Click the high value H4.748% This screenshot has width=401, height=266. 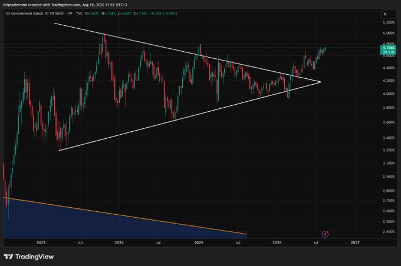(x=109, y=14)
